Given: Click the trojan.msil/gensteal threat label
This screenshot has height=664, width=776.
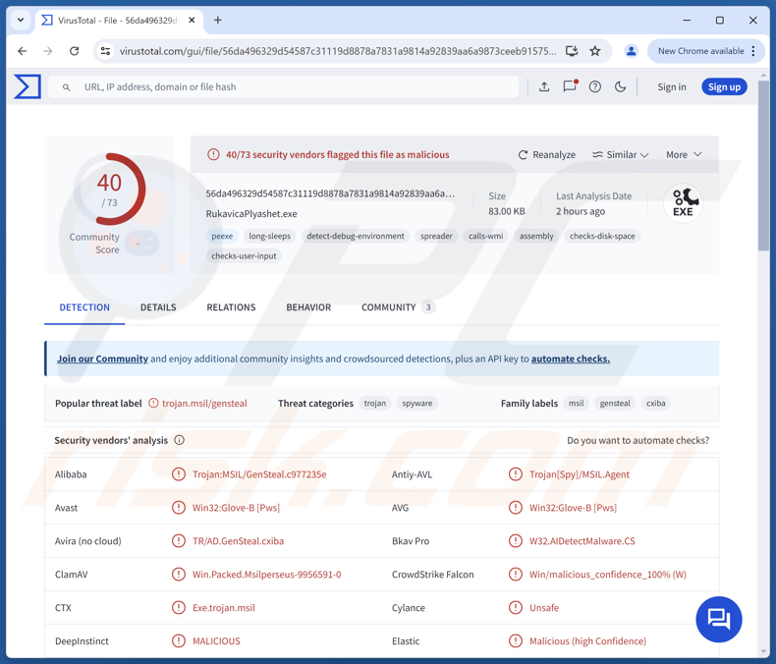Looking at the screenshot, I should [x=204, y=404].
